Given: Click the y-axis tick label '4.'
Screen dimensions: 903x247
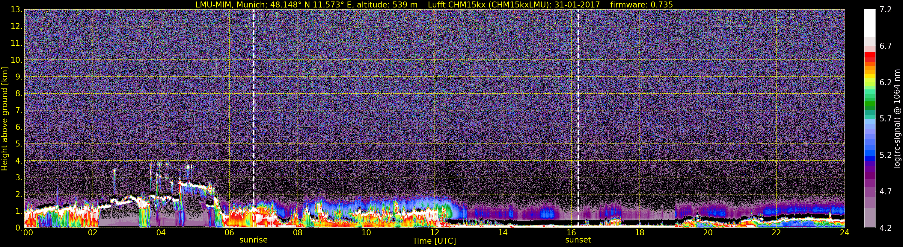Looking at the screenshot, I should (19, 161).
